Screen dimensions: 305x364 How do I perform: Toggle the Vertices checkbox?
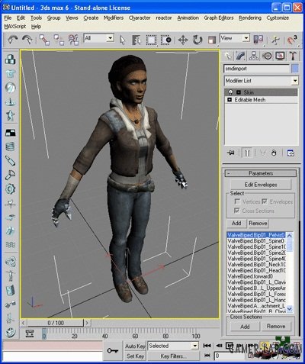(x=237, y=201)
